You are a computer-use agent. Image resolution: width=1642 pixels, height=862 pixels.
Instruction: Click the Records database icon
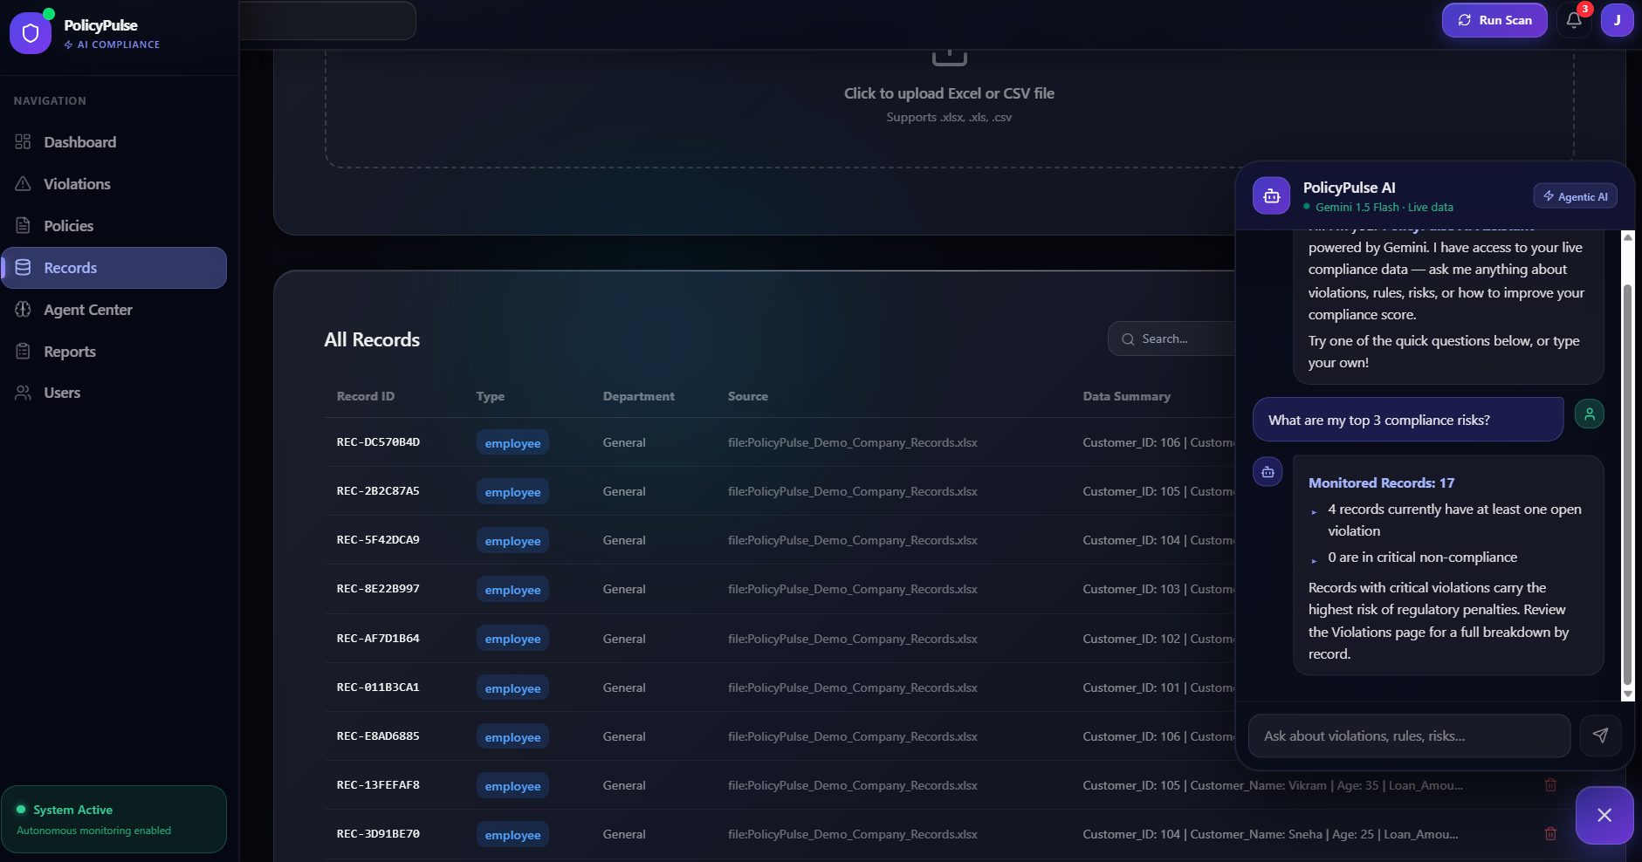coord(23,268)
